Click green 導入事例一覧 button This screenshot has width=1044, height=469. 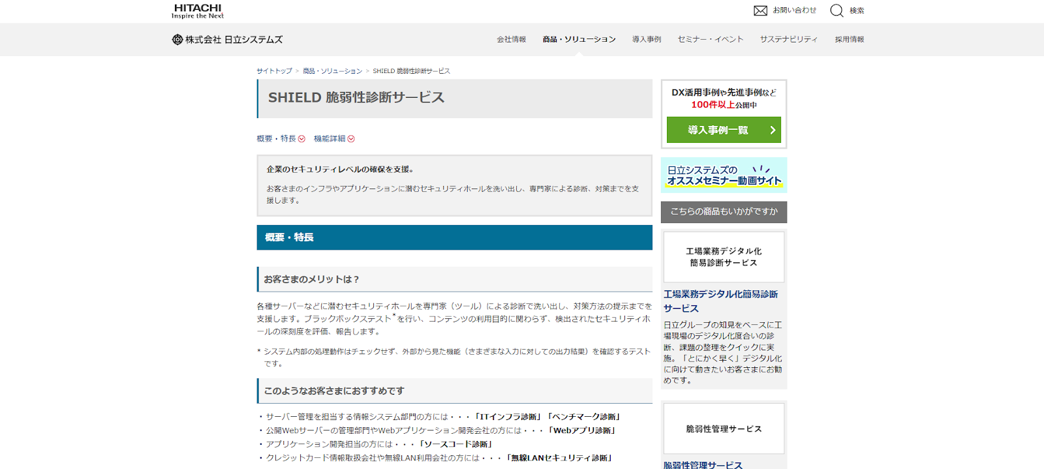point(724,130)
